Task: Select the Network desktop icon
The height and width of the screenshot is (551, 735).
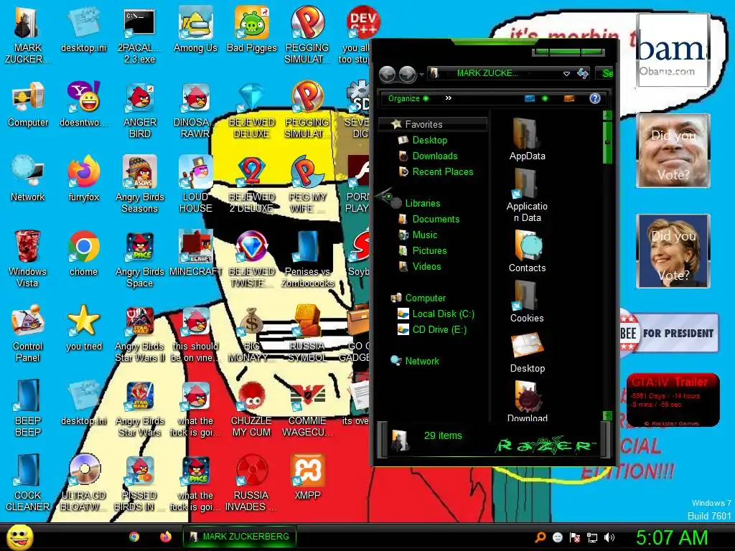Action: 28,179
